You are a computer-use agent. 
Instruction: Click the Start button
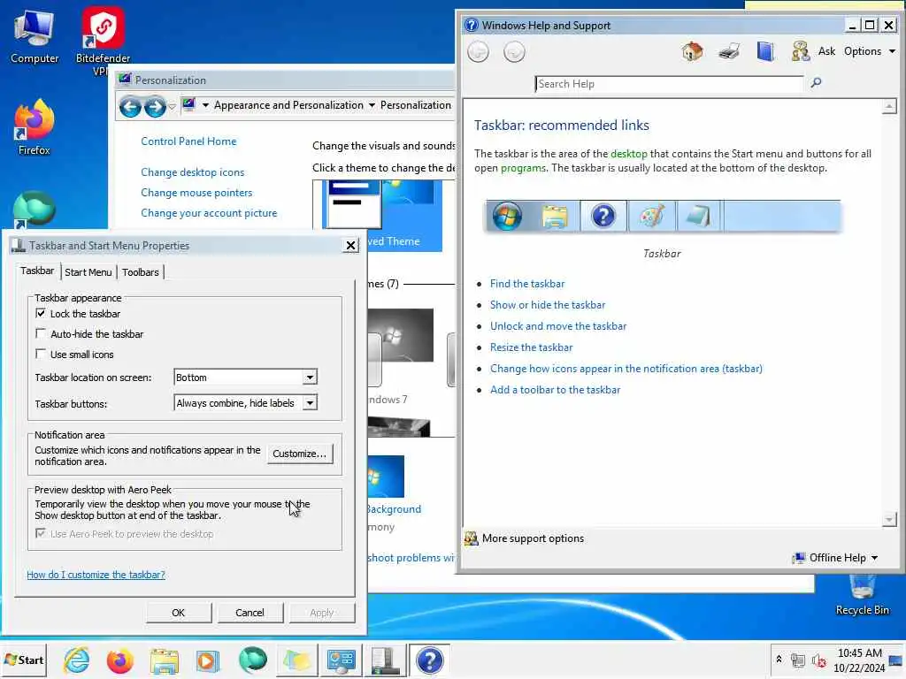click(24, 660)
